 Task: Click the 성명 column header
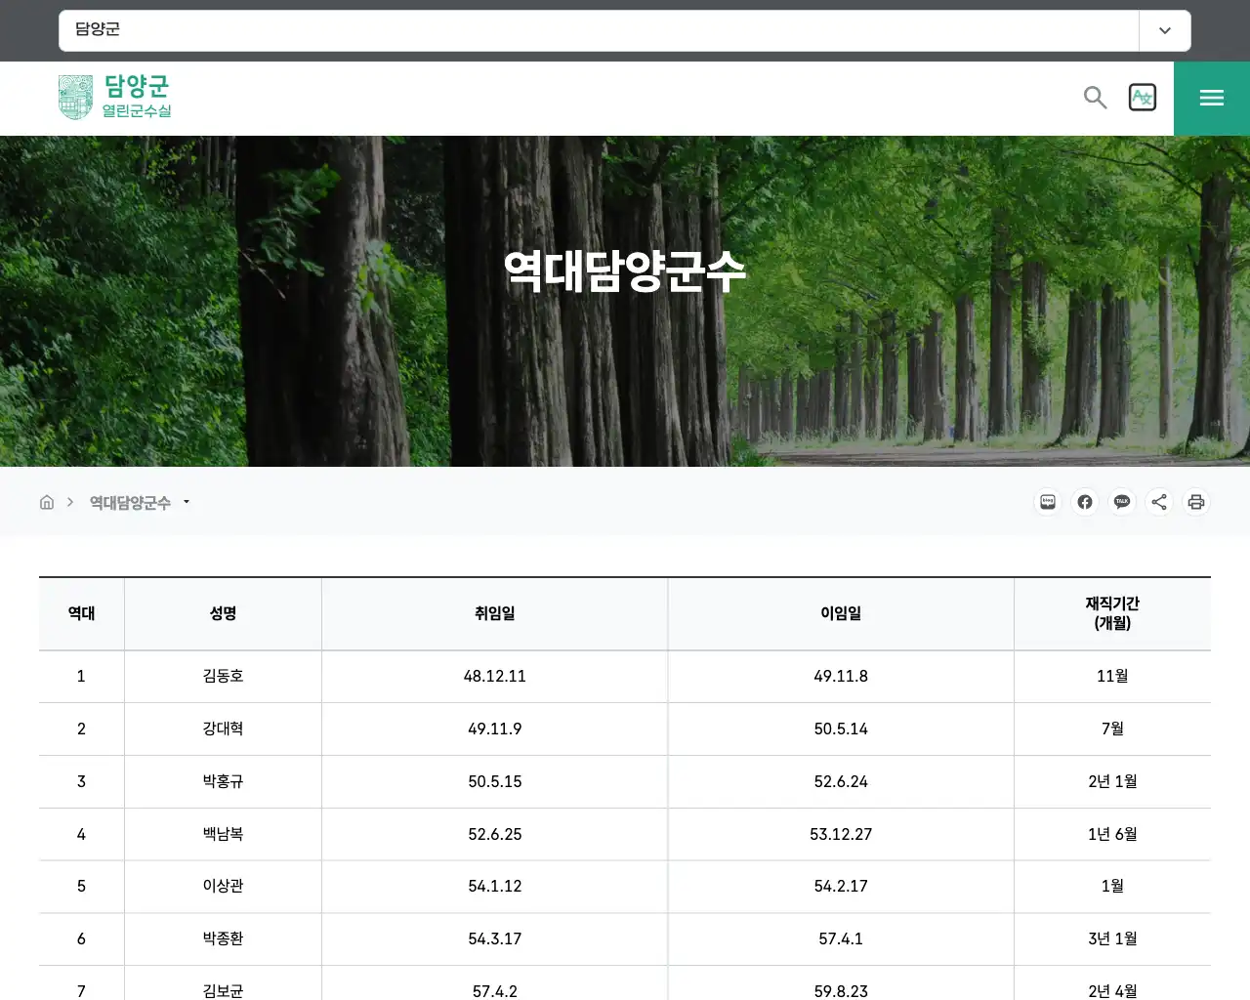[222, 613]
